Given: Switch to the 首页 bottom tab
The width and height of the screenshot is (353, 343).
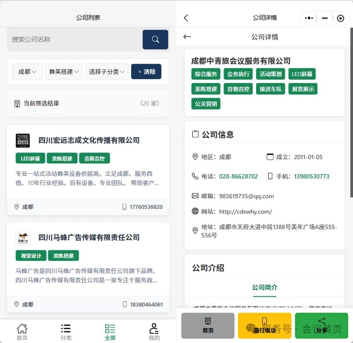Looking at the screenshot, I should [x=22, y=332].
